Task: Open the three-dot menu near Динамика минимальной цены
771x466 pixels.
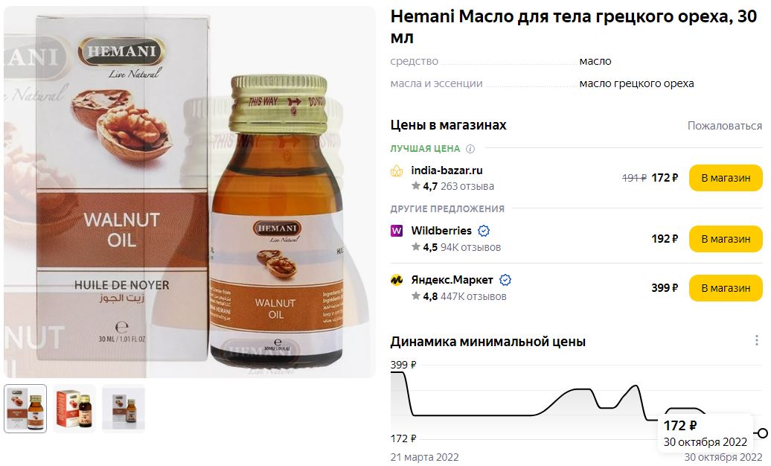Action: point(757,340)
